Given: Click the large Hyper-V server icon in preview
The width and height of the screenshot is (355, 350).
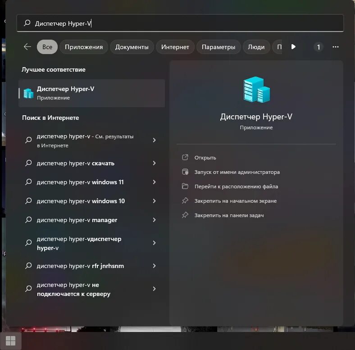Looking at the screenshot, I should (256, 90).
